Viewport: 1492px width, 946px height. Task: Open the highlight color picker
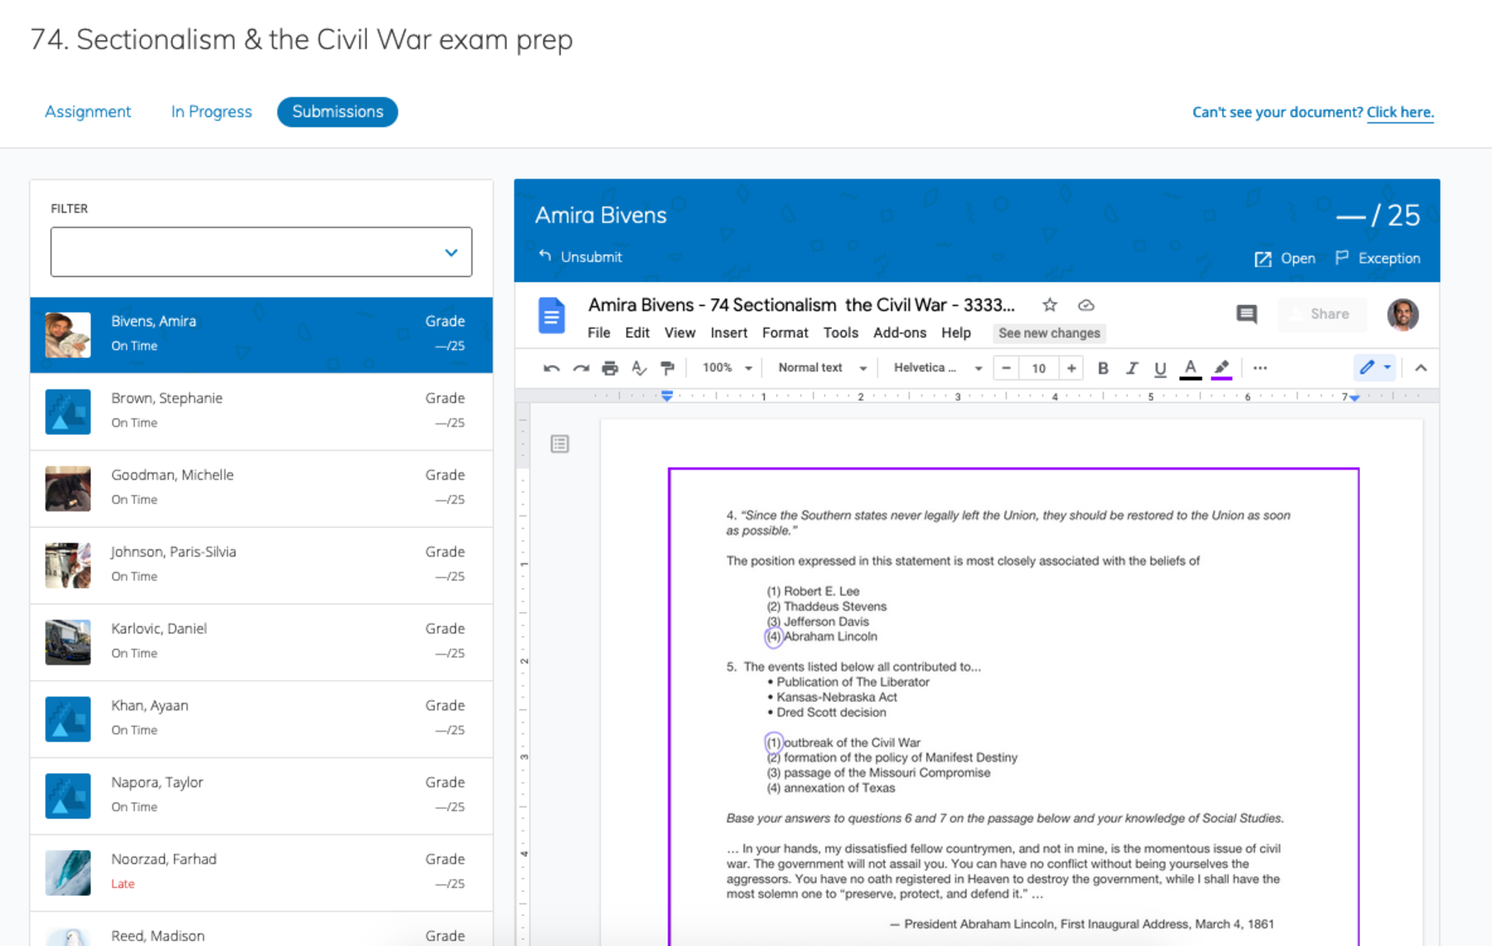tap(1222, 368)
